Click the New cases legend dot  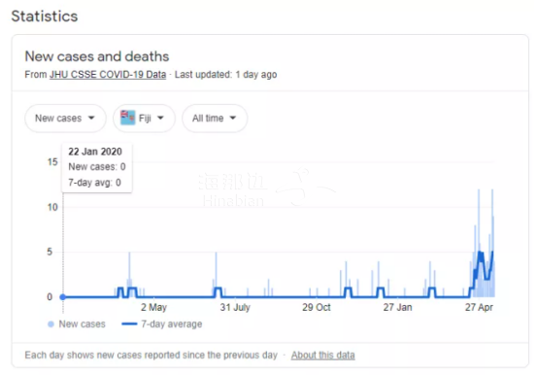click(50, 324)
